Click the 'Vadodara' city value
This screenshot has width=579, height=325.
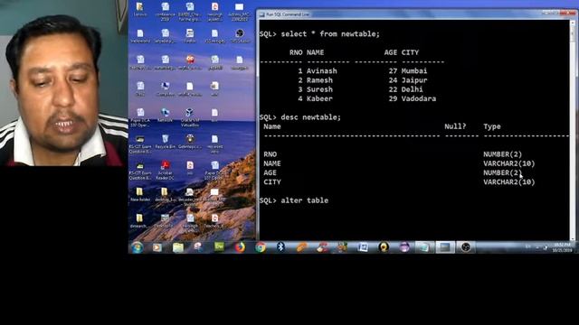(419, 98)
